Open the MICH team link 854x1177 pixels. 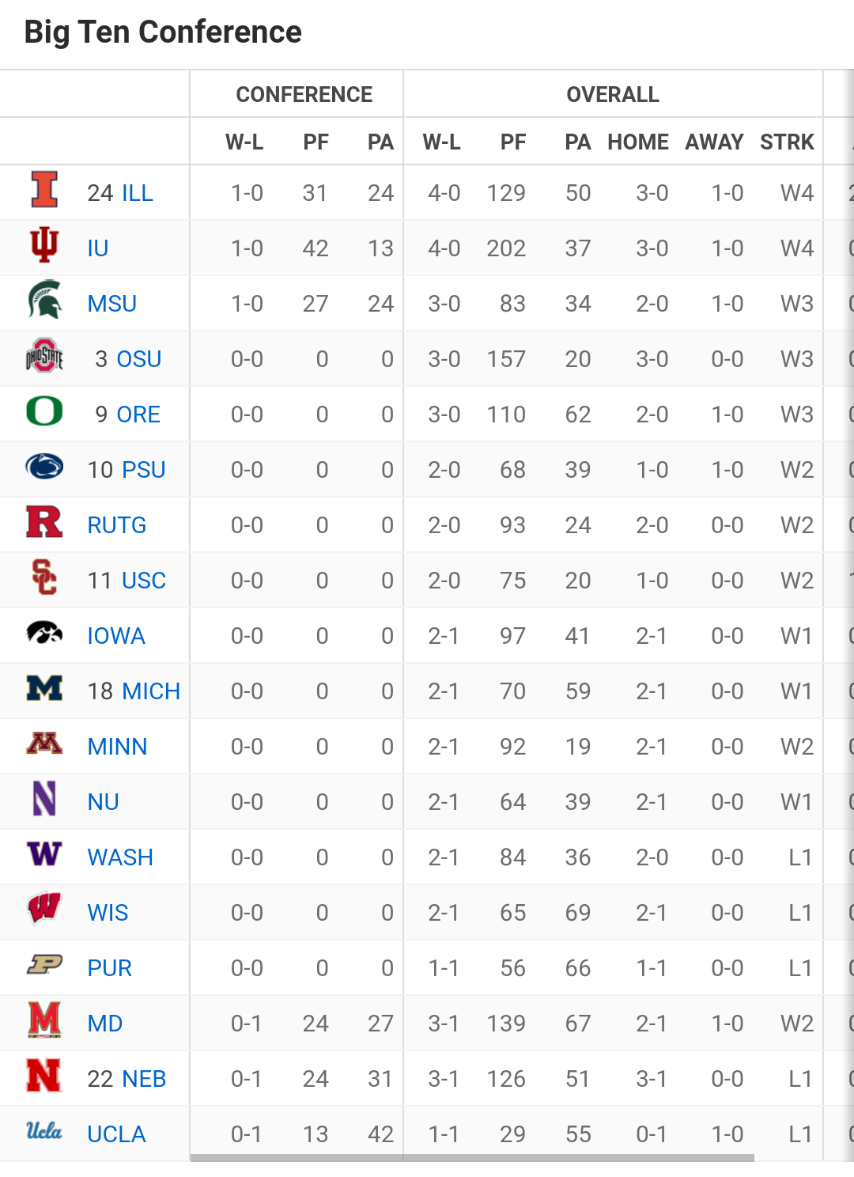pyautogui.click(x=151, y=691)
